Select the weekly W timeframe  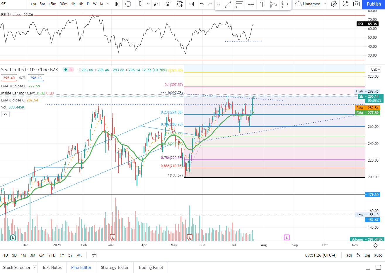pos(95,4)
